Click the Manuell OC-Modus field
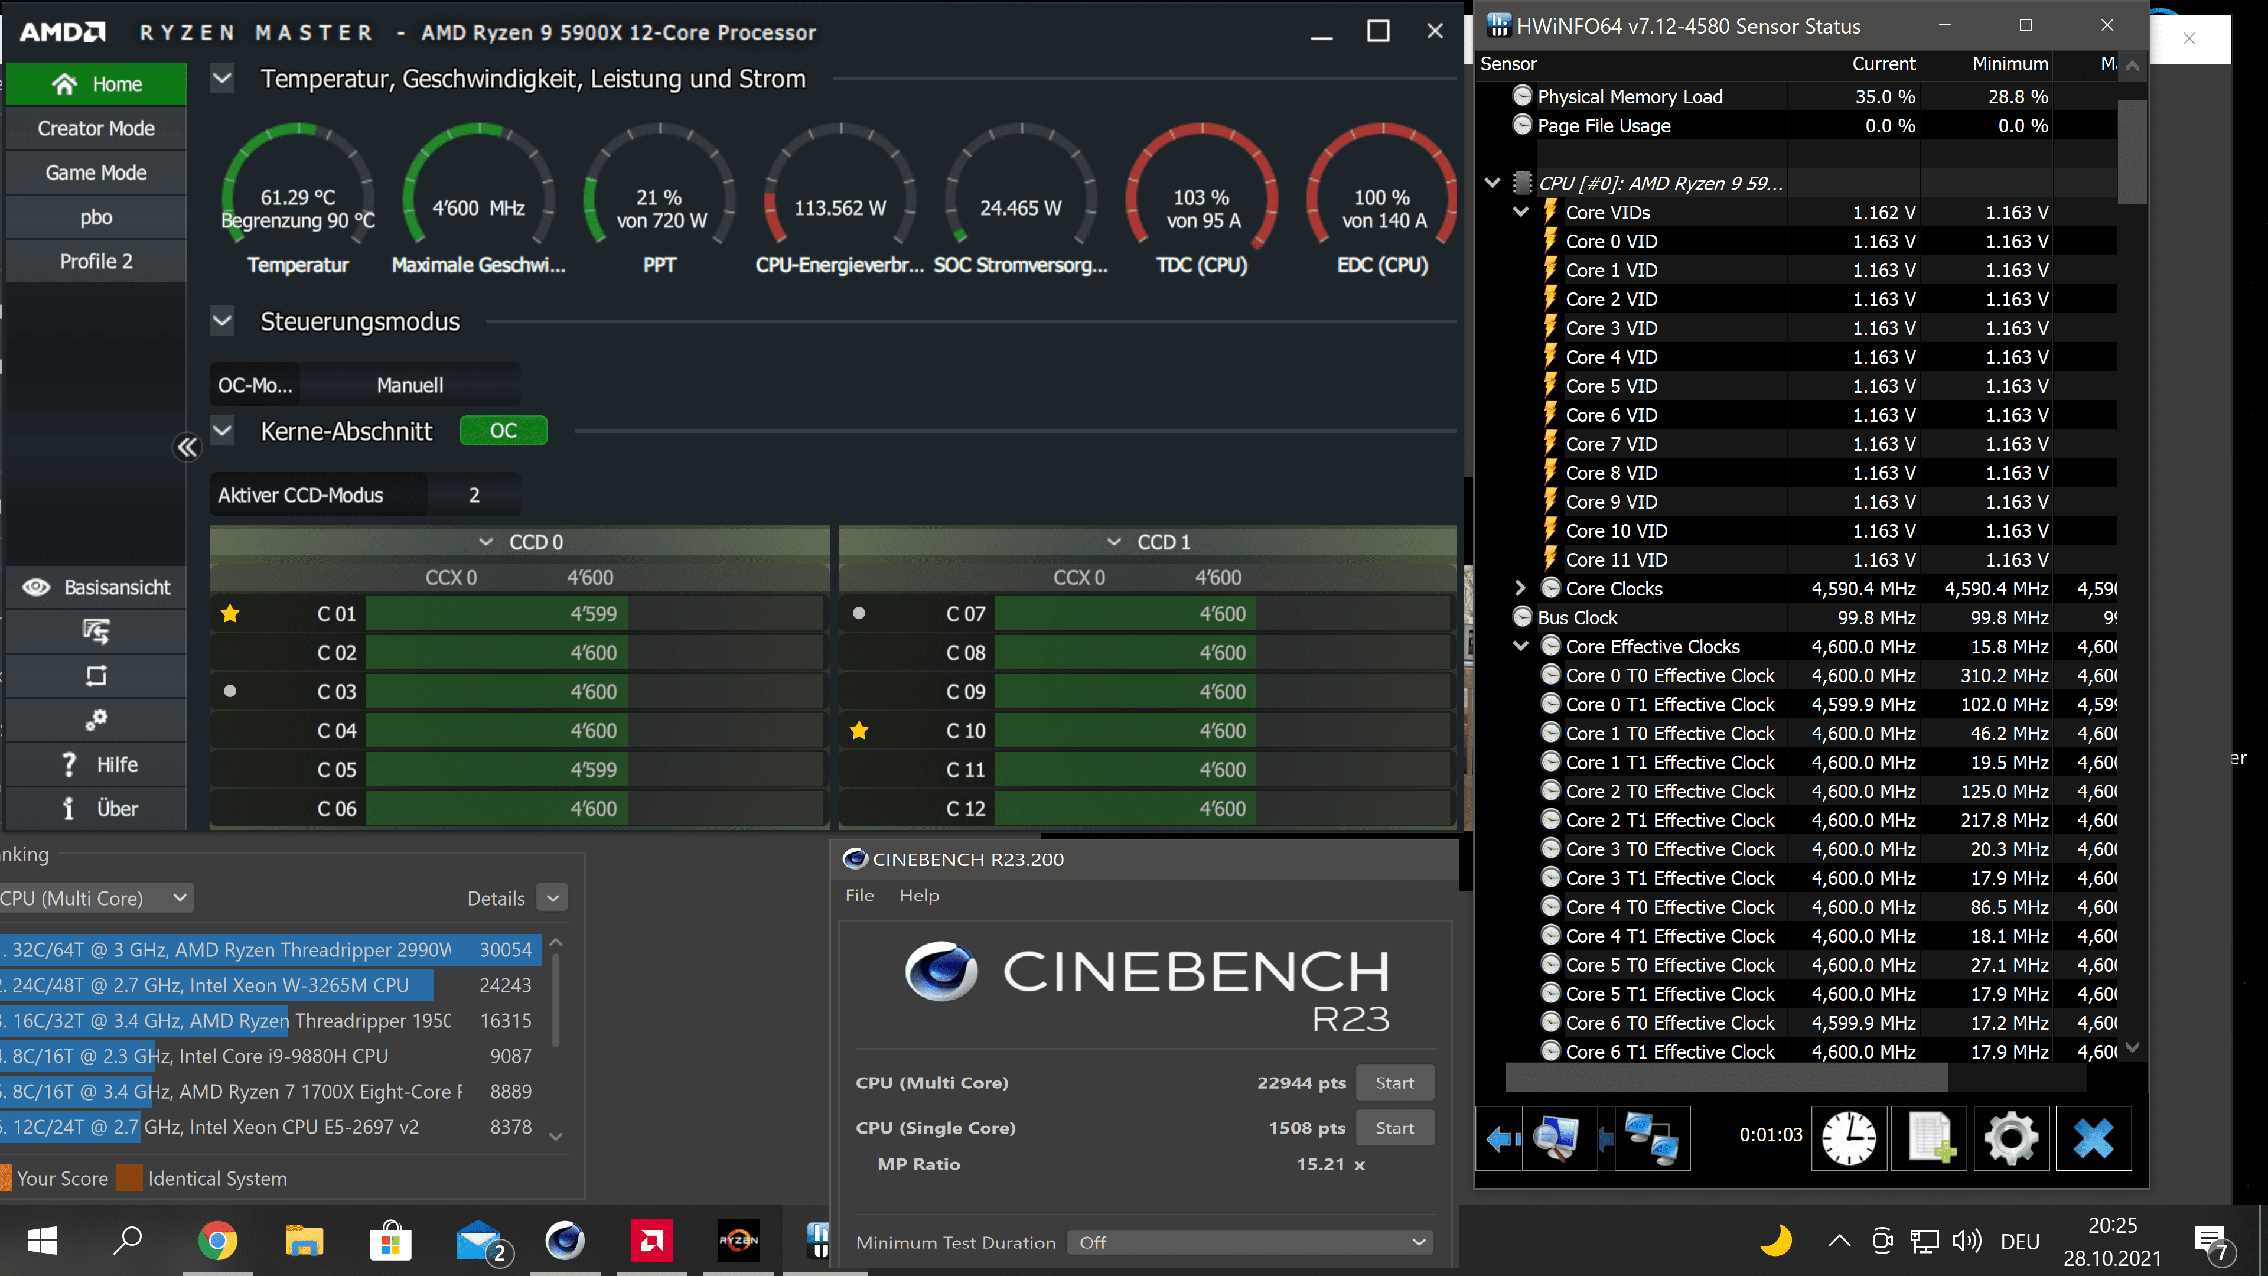This screenshot has width=2268, height=1276. point(409,386)
